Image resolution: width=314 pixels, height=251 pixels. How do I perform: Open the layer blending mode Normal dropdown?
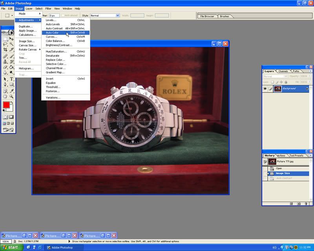pos(276,76)
